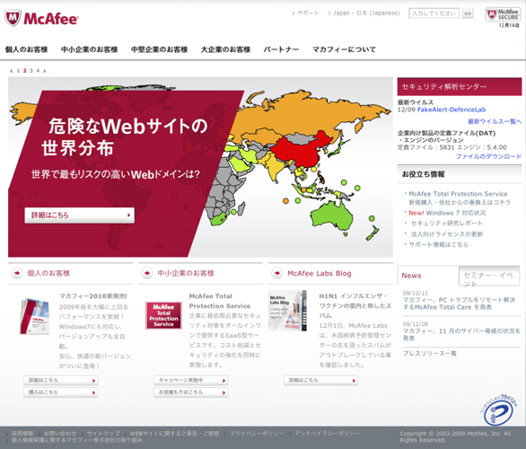
Task: Open New! Windows 7 対応状況 link
Action: [447, 213]
